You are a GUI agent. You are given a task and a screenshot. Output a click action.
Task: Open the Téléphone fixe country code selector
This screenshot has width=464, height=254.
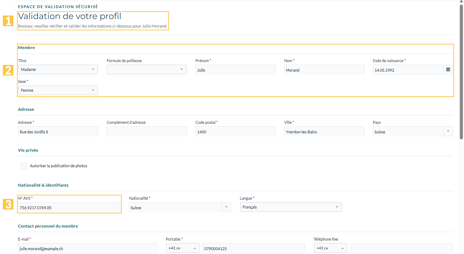(330, 248)
